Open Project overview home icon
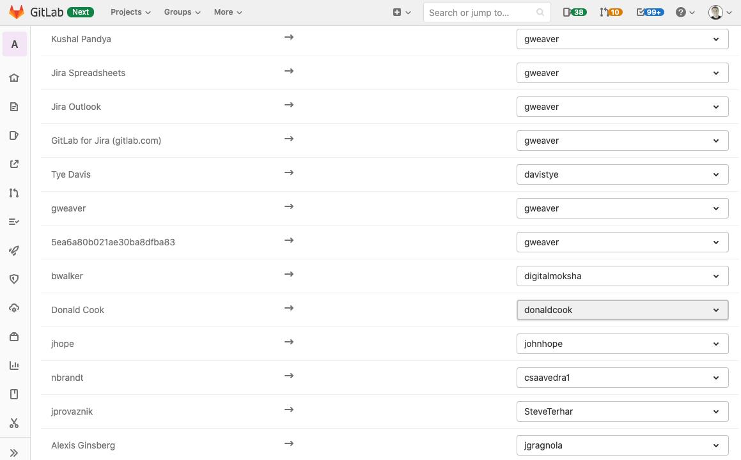 (14, 78)
